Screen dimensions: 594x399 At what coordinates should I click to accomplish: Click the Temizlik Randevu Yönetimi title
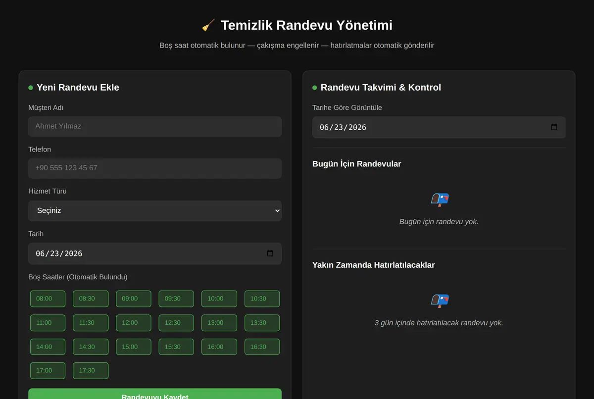pyautogui.click(x=306, y=25)
